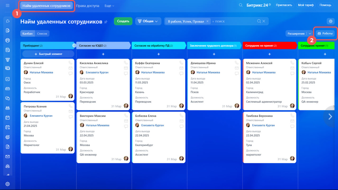This screenshot has height=190, width=338.
Task: Add stage via plus after Пребординг header
Action: 74,46
